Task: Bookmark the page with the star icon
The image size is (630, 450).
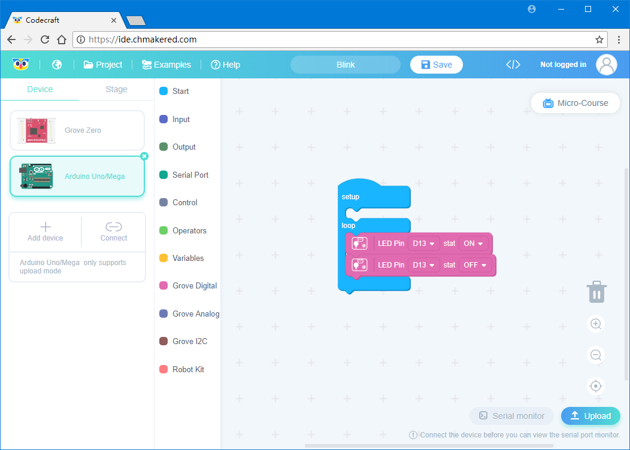Action: 599,39
